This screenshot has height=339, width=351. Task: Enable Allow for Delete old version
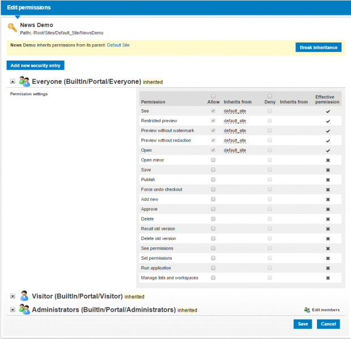click(x=213, y=238)
